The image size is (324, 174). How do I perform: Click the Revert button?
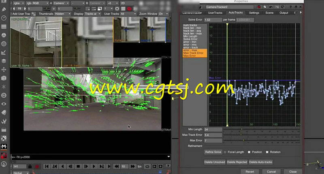point(249,172)
